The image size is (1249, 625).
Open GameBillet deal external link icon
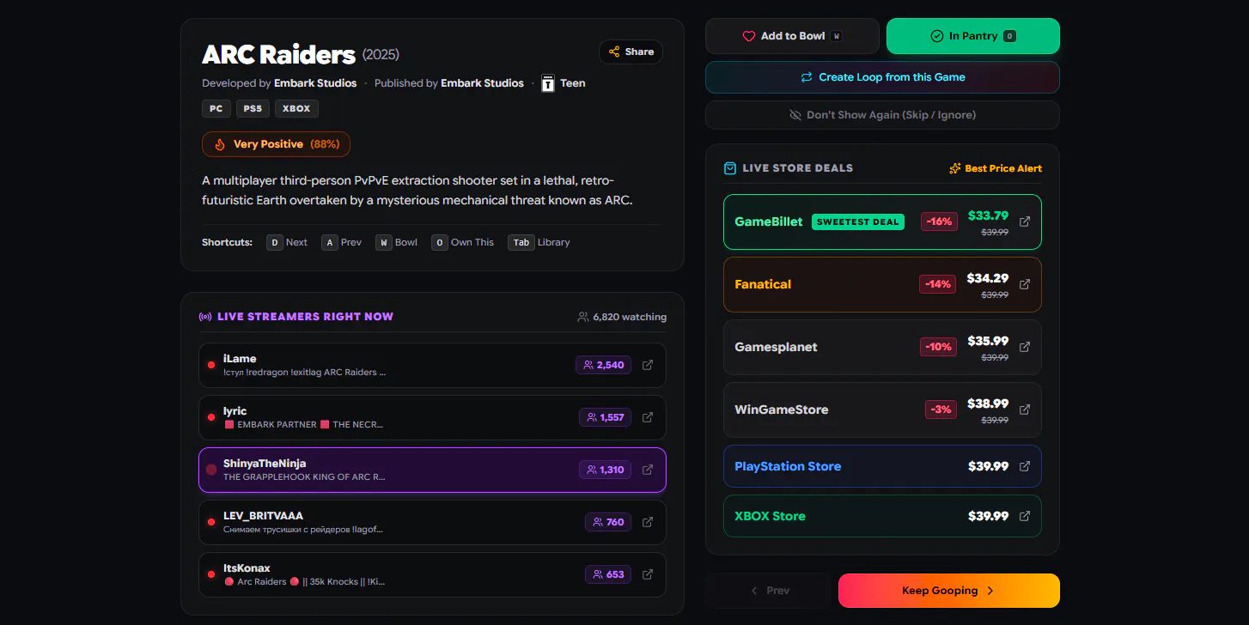pos(1024,221)
